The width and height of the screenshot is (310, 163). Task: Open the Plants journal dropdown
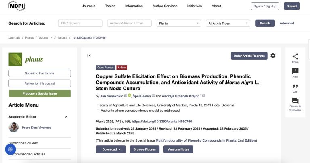click(179, 23)
